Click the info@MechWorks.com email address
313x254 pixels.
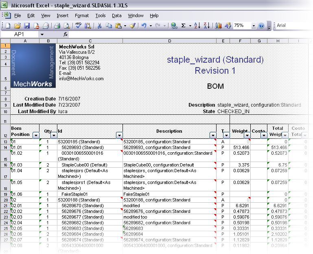[x=81, y=79]
